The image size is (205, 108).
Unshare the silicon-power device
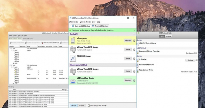point(128,41)
